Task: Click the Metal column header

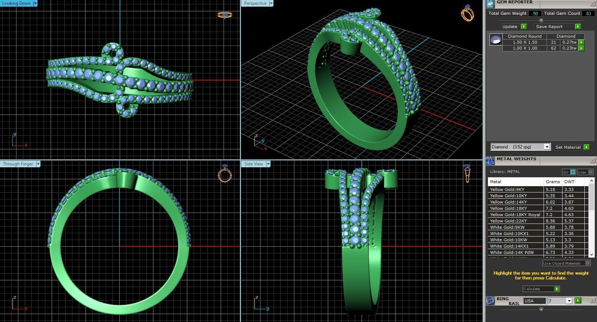Action: pos(516,182)
